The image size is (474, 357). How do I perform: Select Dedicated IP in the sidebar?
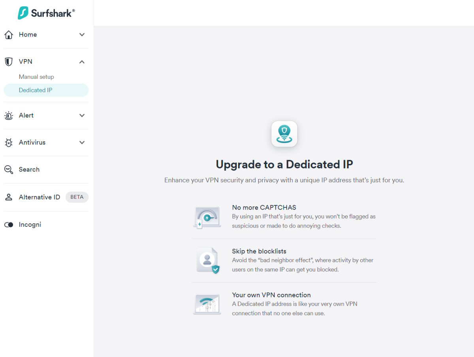click(x=36, y=90)
